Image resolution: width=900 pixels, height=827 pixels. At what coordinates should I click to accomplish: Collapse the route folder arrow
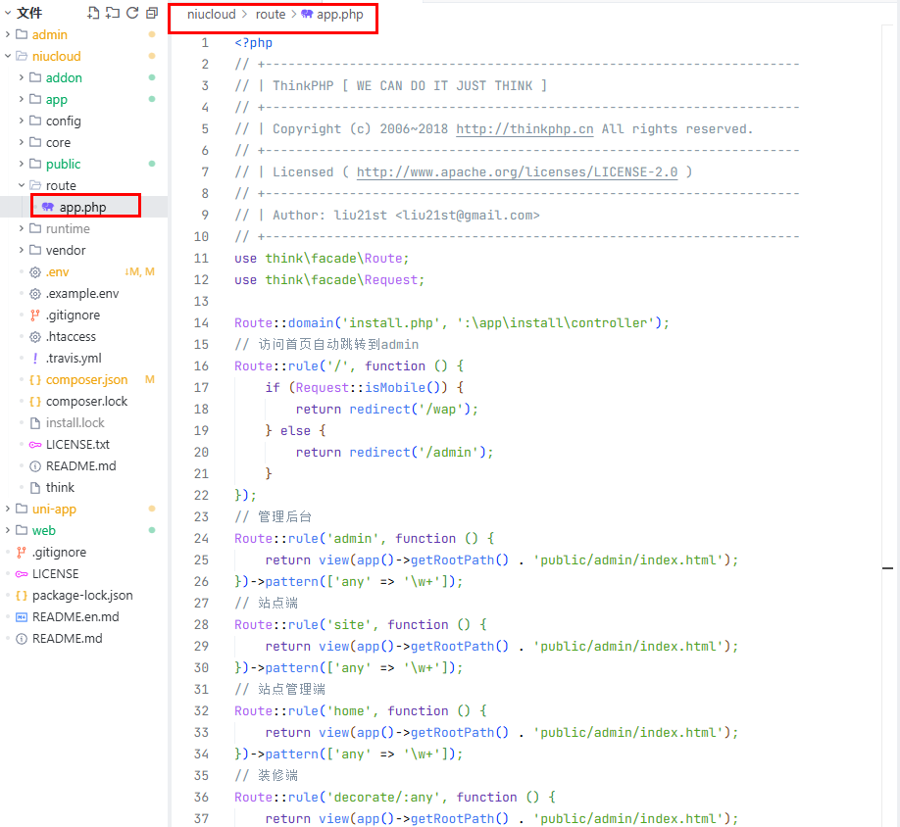pyautogui.click(x=22, y=185)
